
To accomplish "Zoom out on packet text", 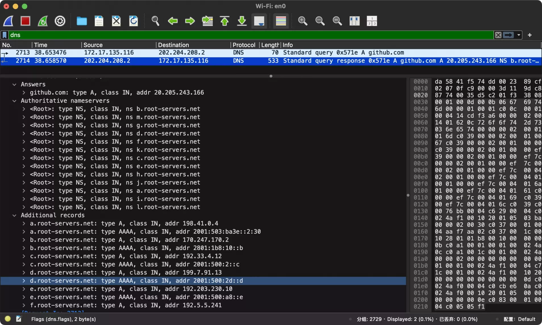I will (x=320, y=21).
